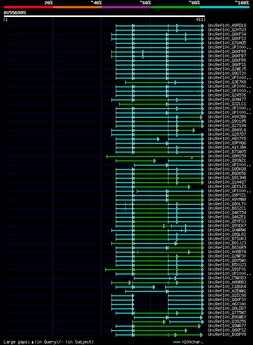The image size is (253, 345).
Task: Select subject label UniRef100_A8X7Y8
Action: pyautogui.click(x=227, y=139)
